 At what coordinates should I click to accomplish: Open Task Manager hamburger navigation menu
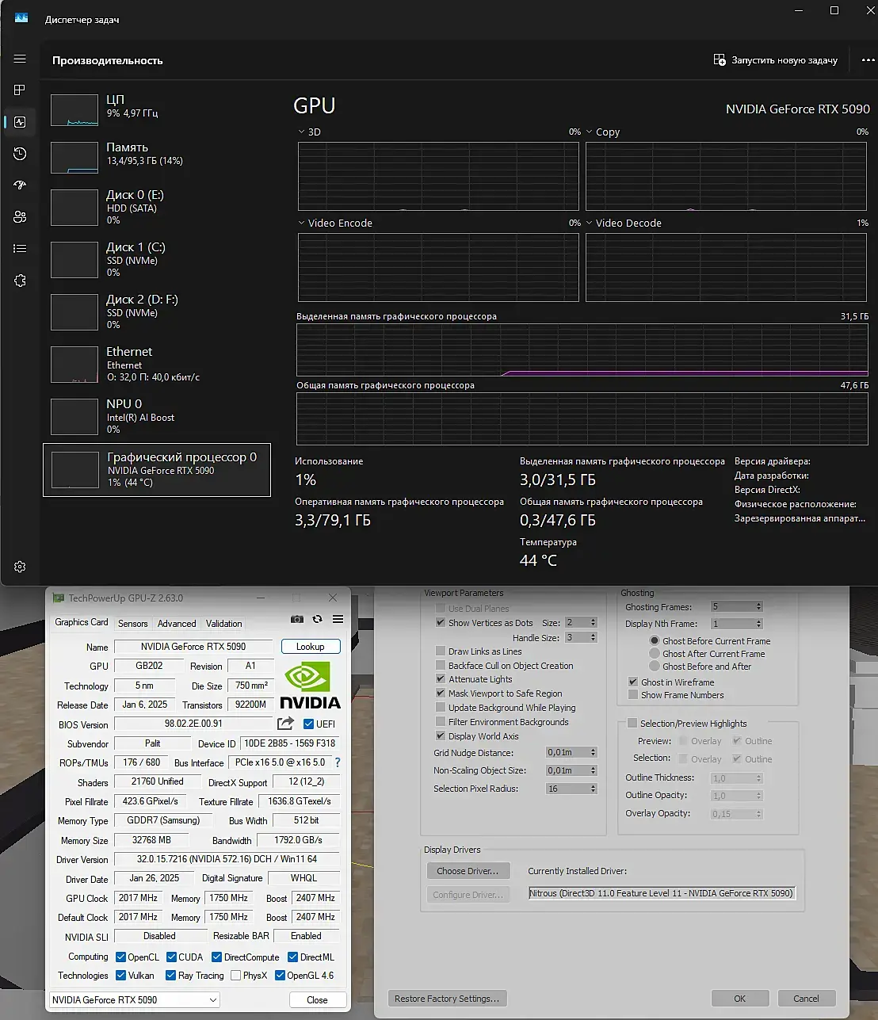point(20,59)
